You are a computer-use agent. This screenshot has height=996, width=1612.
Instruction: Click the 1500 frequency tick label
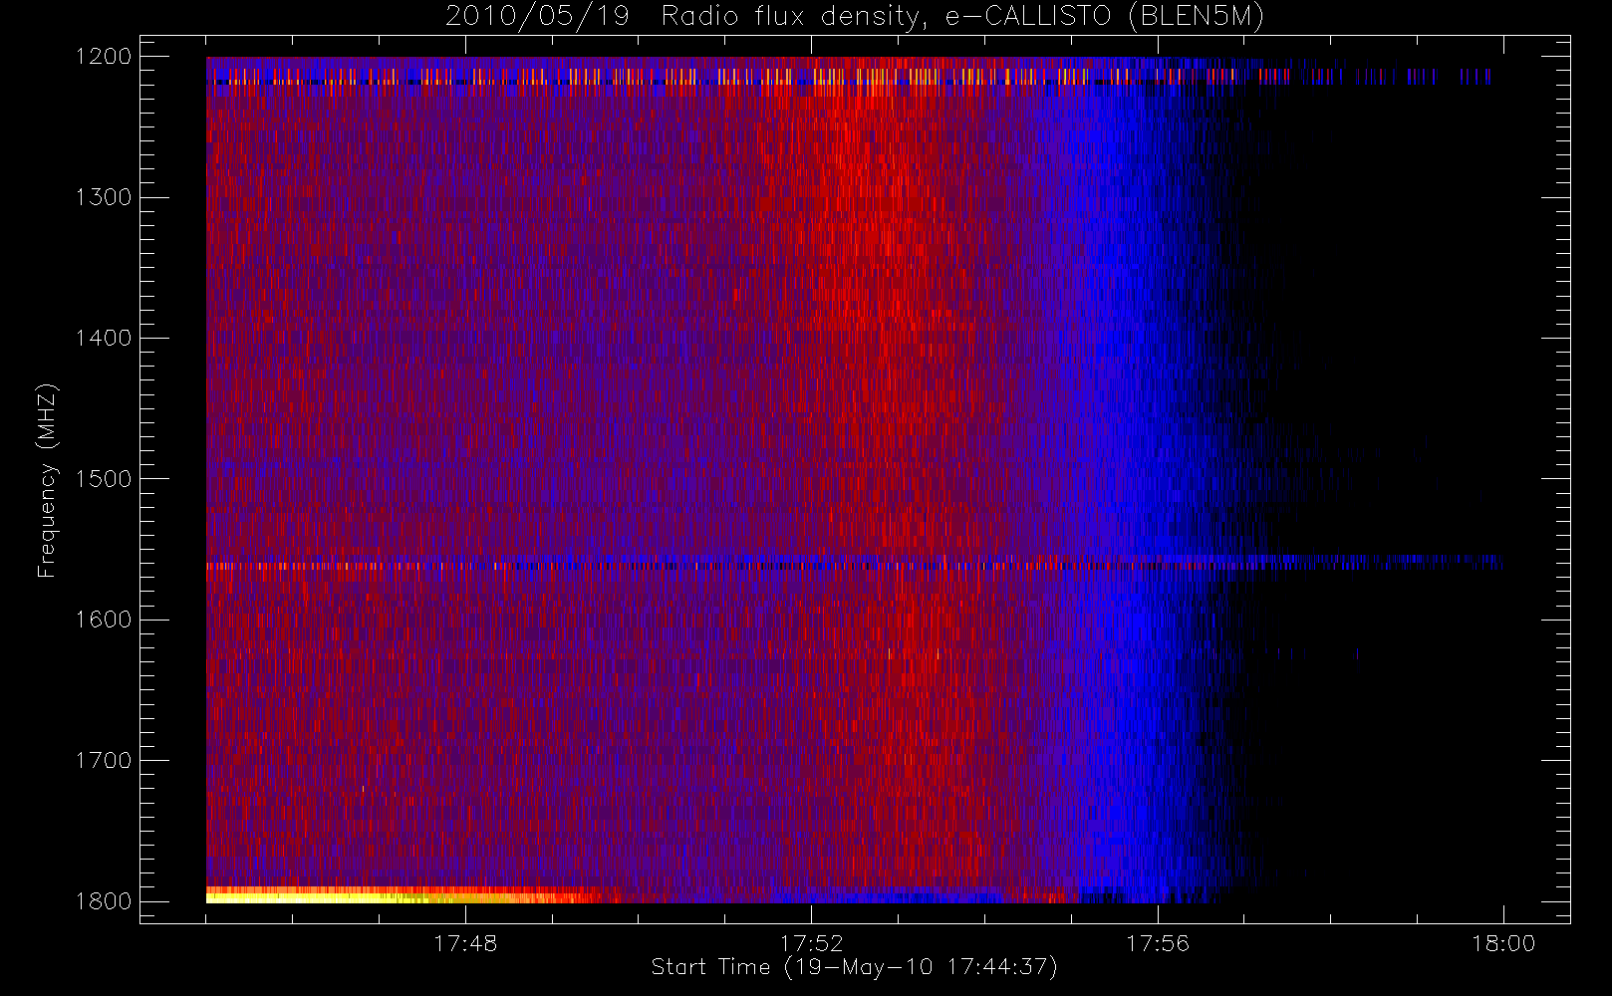click(104, 479)
